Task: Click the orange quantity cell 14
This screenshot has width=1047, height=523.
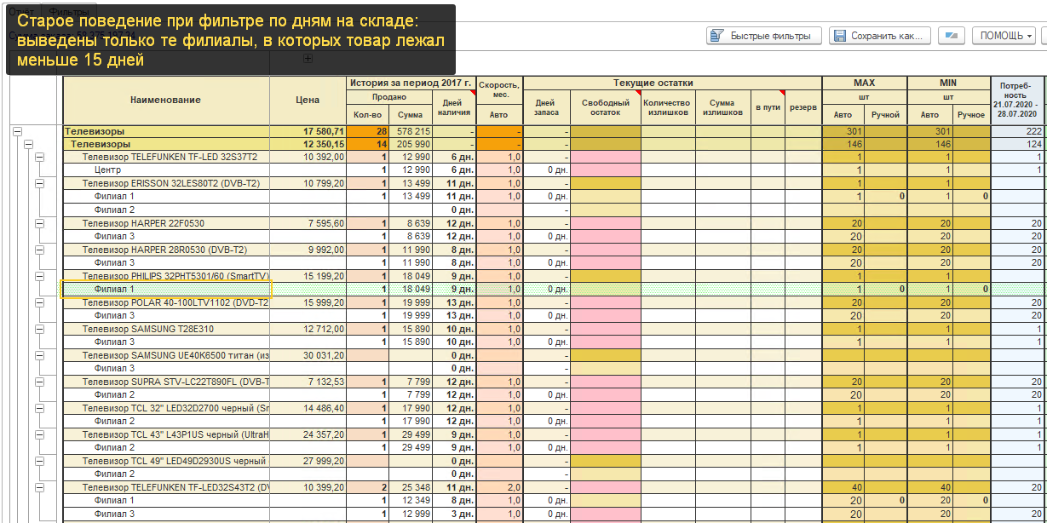Action: coord(368,145)
